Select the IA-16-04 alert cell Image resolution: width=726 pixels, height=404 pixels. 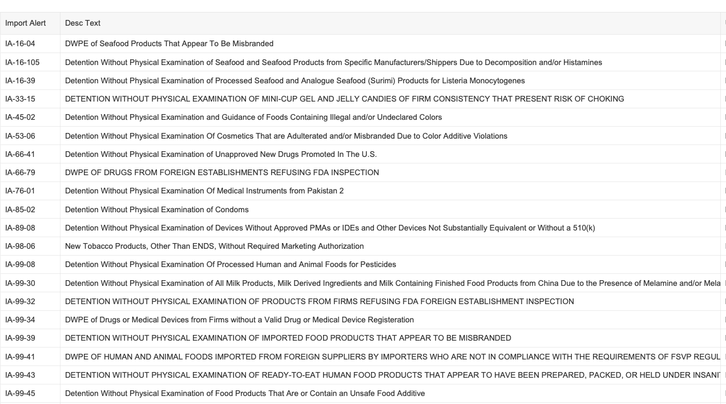[20, 43]
